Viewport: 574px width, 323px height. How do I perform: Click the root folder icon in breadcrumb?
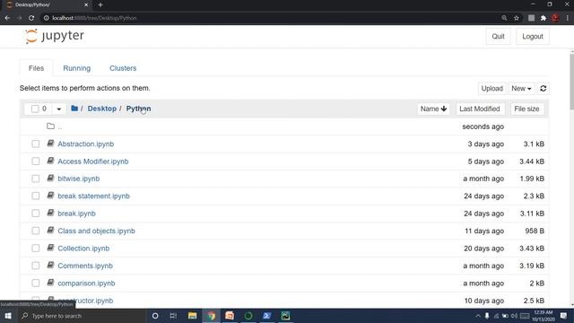[74, 109]
